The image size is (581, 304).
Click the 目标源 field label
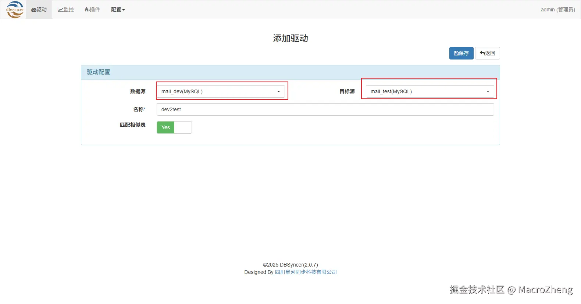[x=347, y=91]
